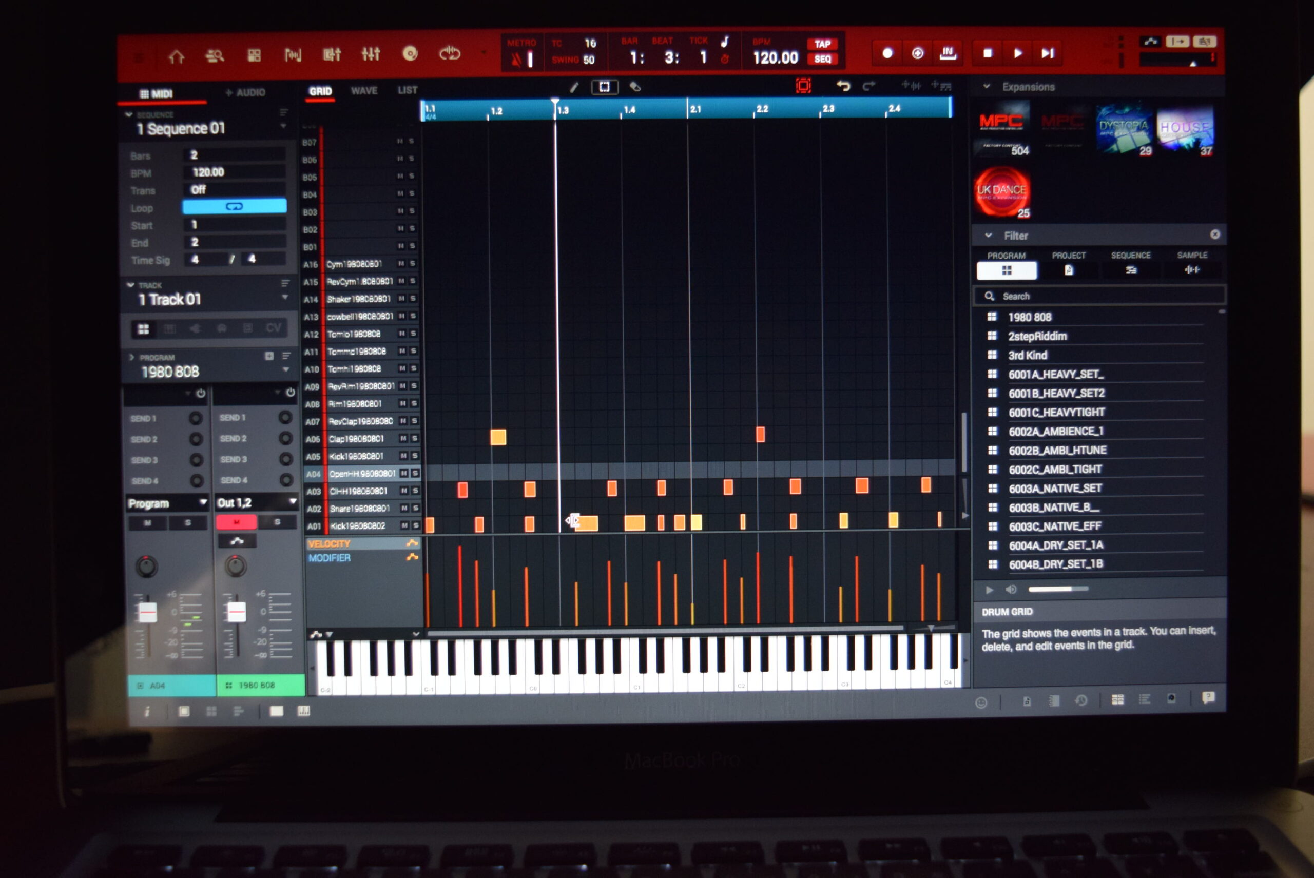1314x878 pixels.
Task: Select the VELOCITY lane
Action: point(363,543)
